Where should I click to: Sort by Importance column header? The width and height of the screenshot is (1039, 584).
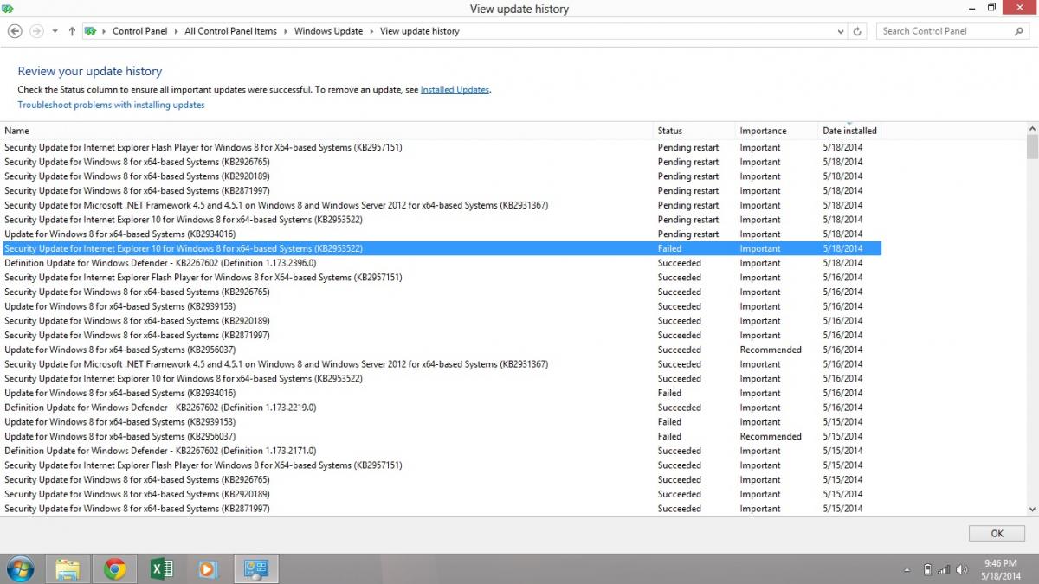[x=777, y=131]
